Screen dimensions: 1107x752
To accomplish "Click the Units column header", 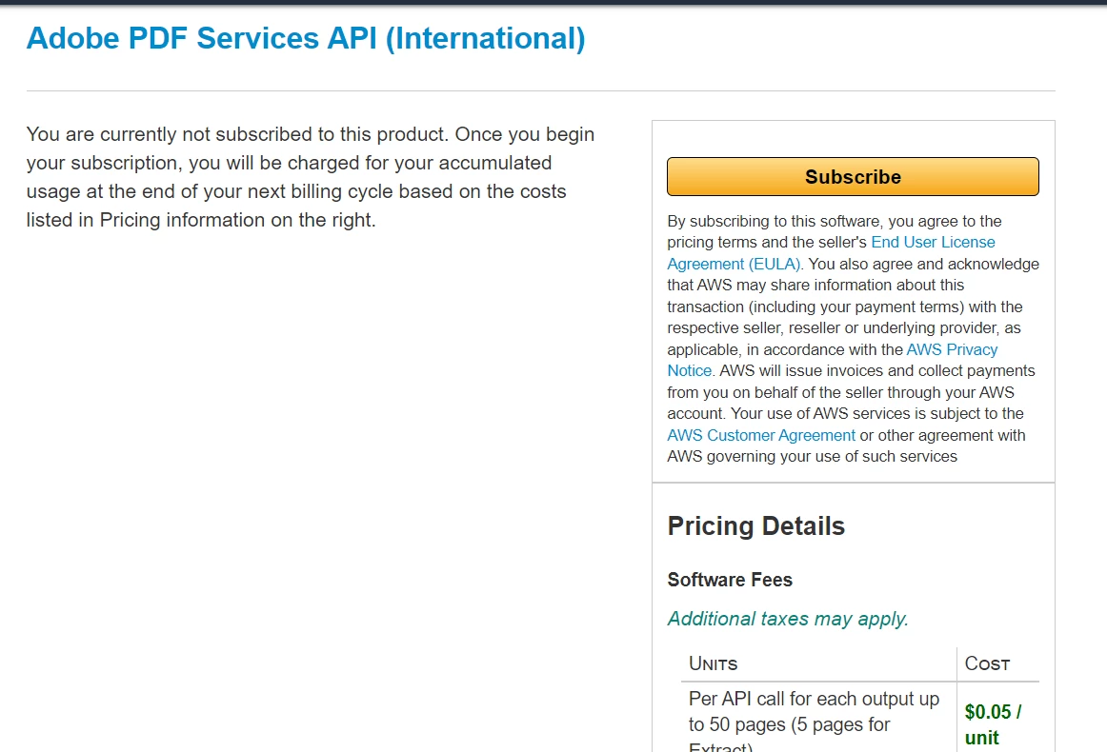I will [x=713, y=663].
